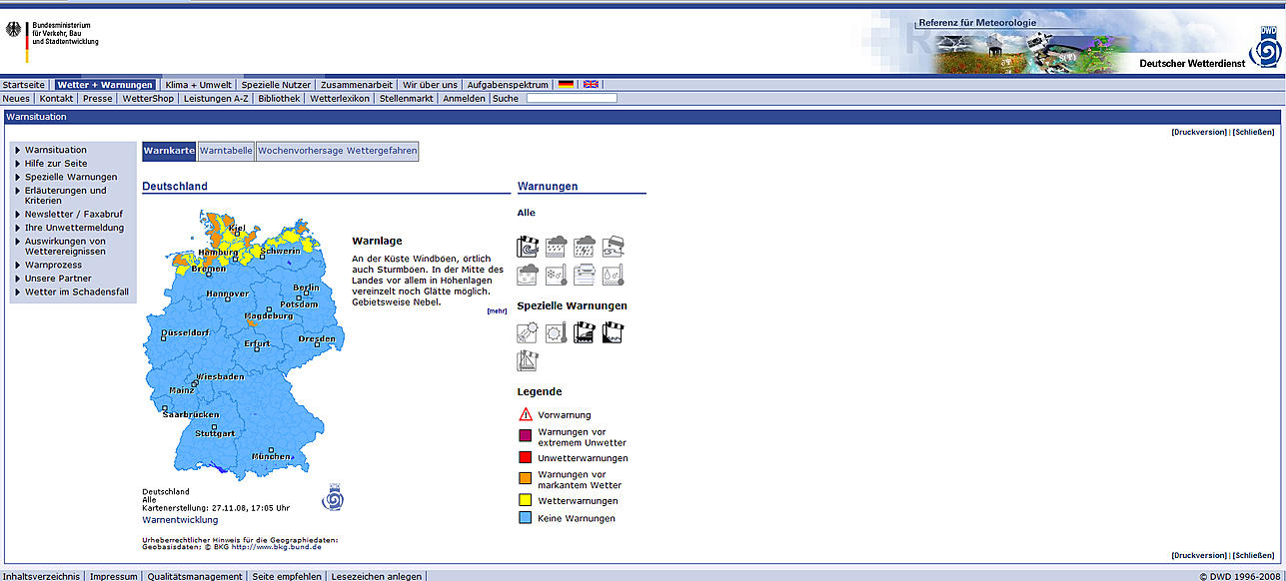Select the heat warning sun thermometer icon
The image size is (1286, 581).
557,333
